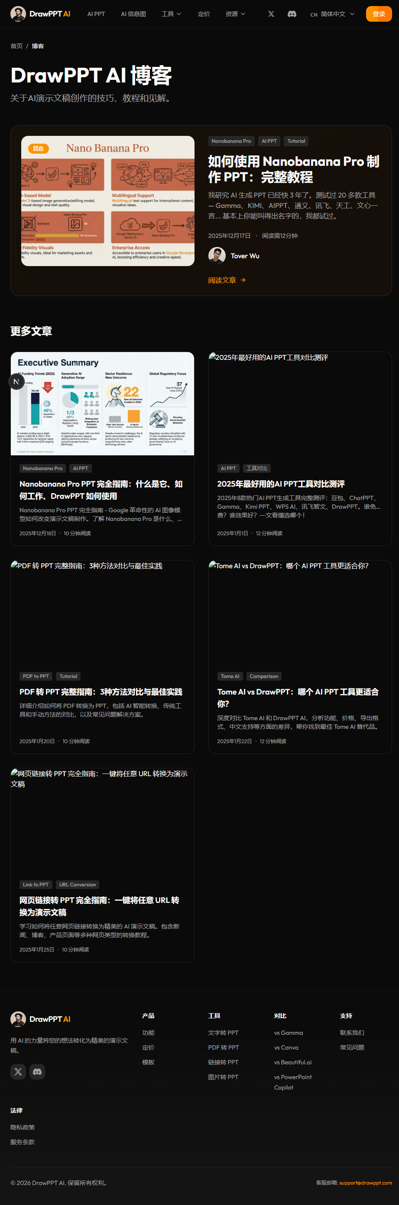399x1205 pixels.
Task: Open article 如何使用 Nanobanana Pro 制作 PPT
Action: pyautogui.click(x=294, y=169)
